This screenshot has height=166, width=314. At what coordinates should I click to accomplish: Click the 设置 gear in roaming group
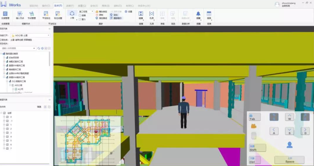128,12
